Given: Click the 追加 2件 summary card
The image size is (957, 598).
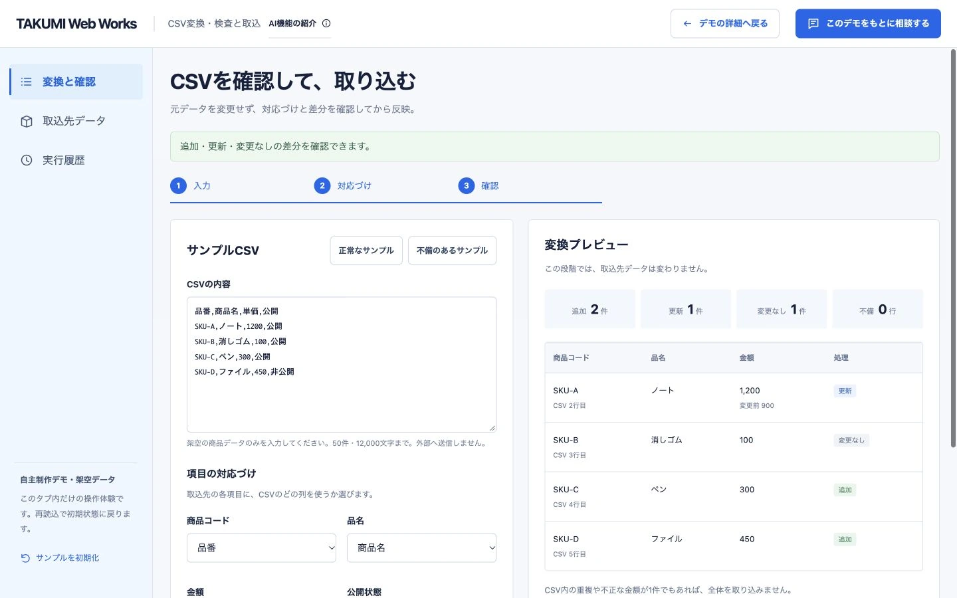Looking at the screenshot, I should 590,309.
